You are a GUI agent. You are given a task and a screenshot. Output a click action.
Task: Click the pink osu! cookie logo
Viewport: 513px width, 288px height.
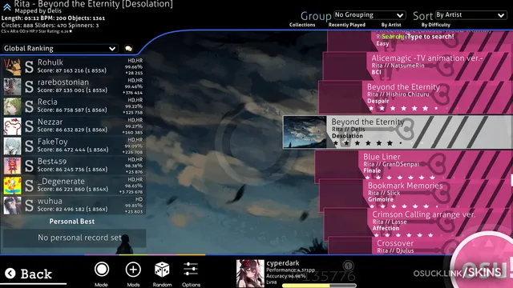pos(484,262)
